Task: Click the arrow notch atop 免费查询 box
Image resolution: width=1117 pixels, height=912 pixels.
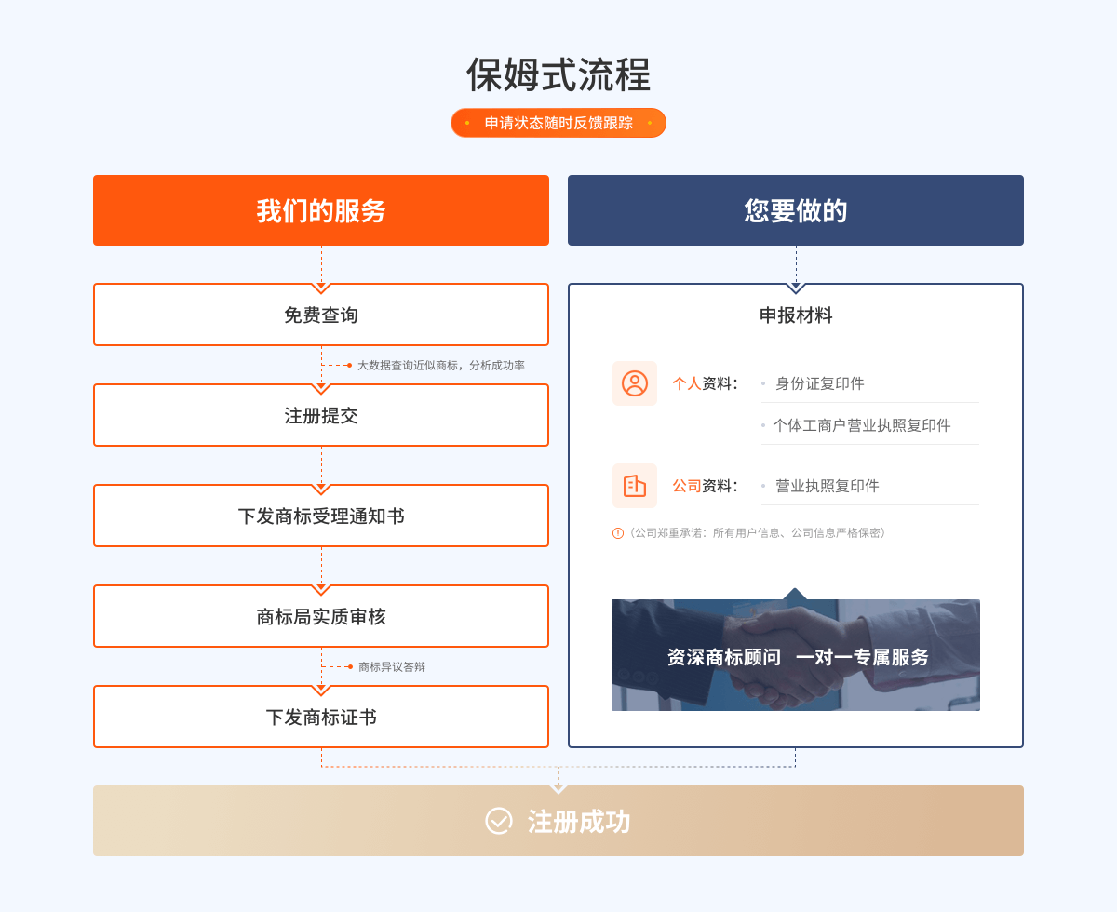Action: [x=321, y=288]
